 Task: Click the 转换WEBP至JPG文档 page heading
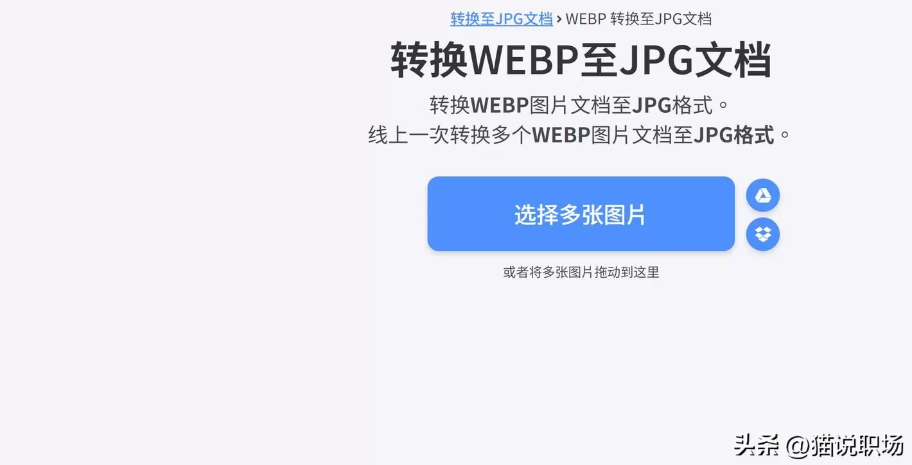pyautogui.click(x=581, y=61)
